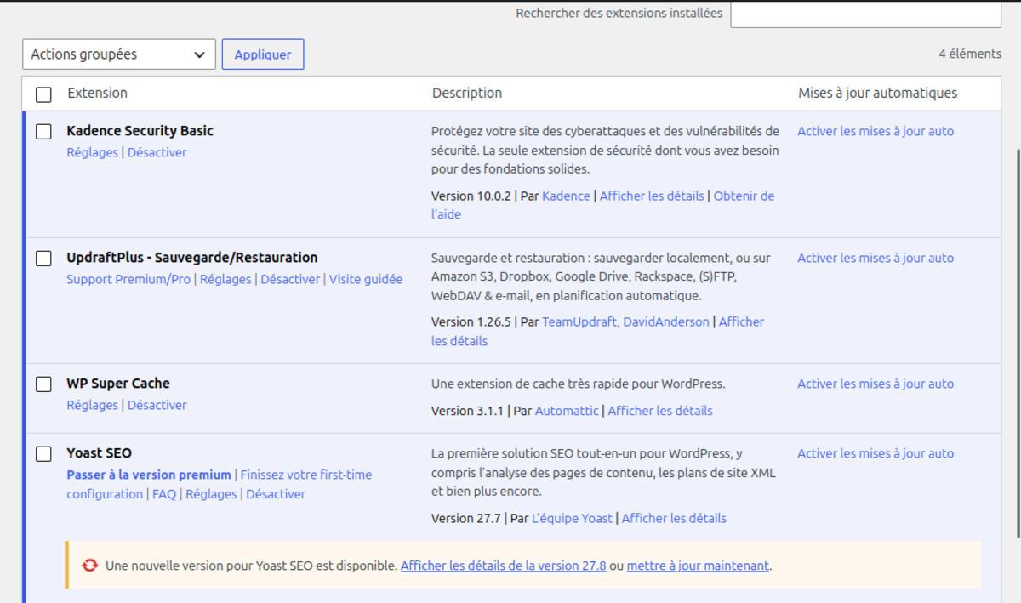Open Réglages for Yoast SEO

click(211, 495)
